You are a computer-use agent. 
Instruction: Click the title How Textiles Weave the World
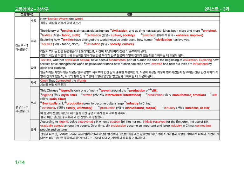coord(61,19)
